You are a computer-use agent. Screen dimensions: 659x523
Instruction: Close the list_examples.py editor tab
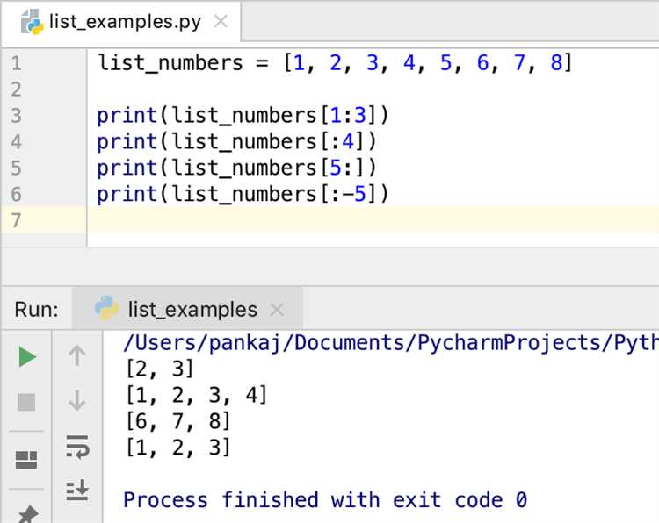(221, 22)
